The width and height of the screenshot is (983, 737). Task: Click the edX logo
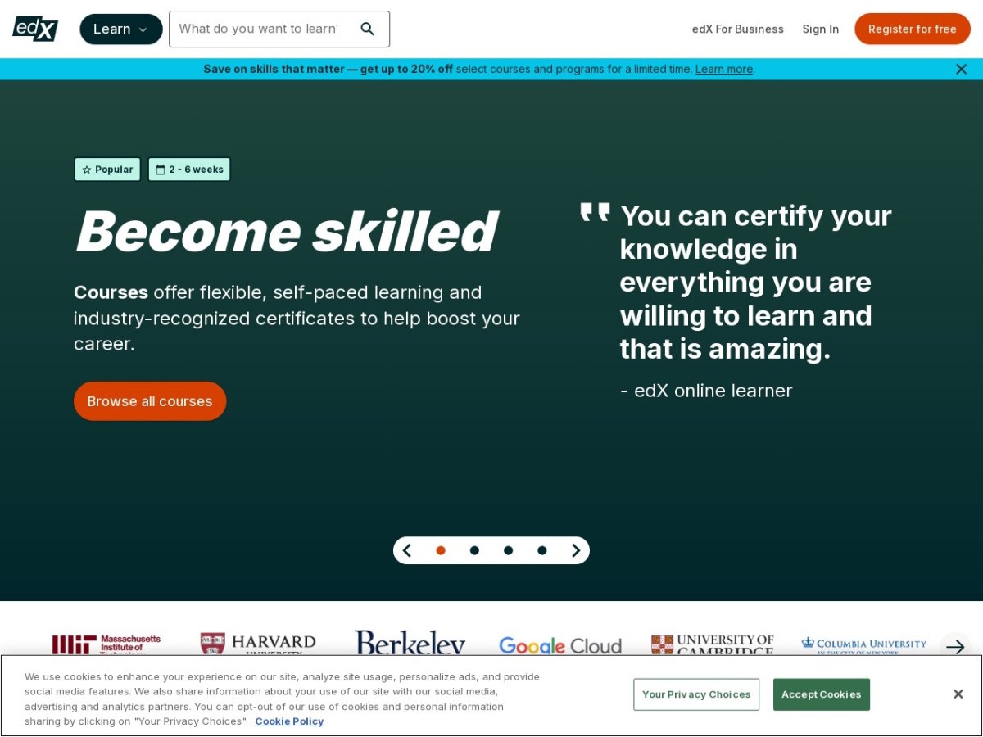coord(34,29)
